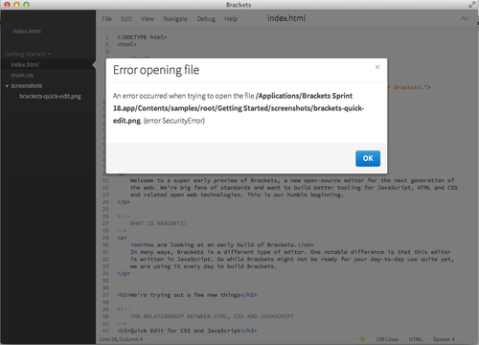The height and width of the screenshot is (345, 479).
Task: Click the Spaces 4 indentation setting
Action: click(x=444, y=339)
